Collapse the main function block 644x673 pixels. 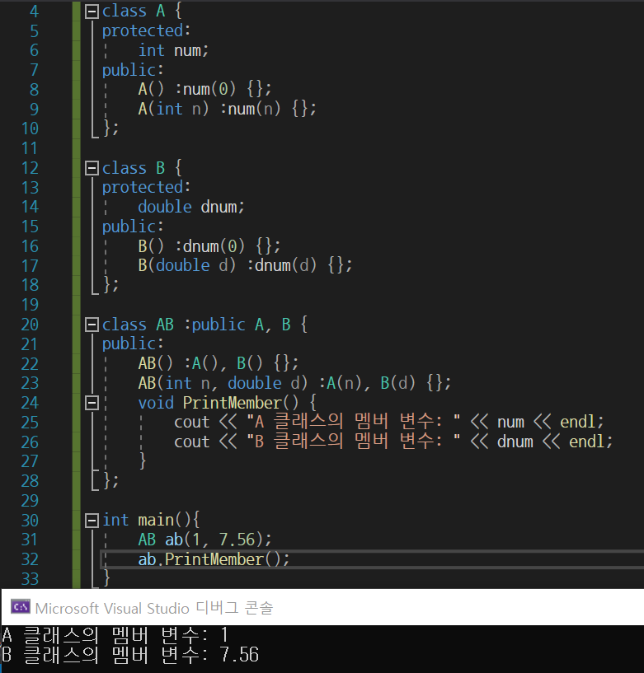(x=92, y=521)
